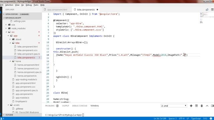
Task: Click the open changes icon in editor toolbar
Action: [207, 10]
